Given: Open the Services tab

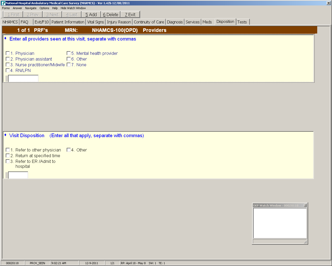Looking at the screenshot, I should pyautogui.click(x=193, y=22).
